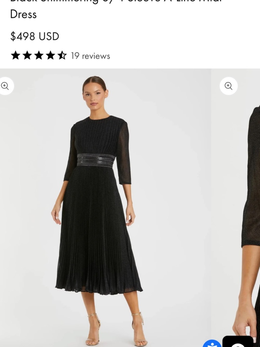This screenshot has width=260, height=347.
Task: Click the sheer sleeve in the second photo
Action: tap(251, 177)
